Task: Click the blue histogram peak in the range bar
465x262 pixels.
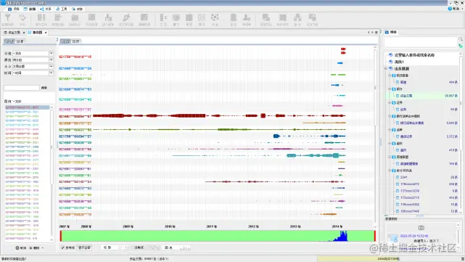Action: (x=343, y=237)
